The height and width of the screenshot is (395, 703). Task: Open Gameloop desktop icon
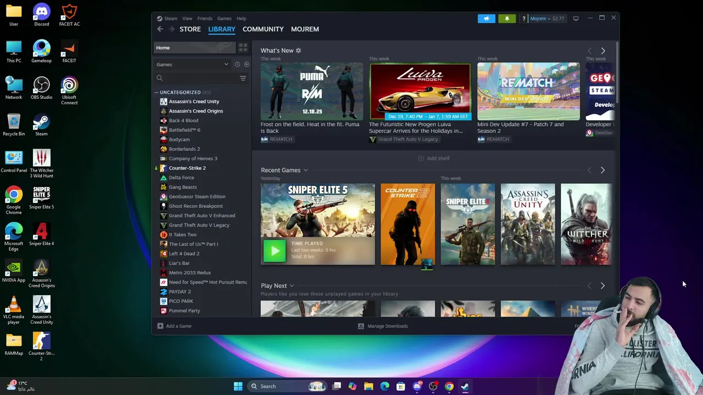tap(41, 52)
